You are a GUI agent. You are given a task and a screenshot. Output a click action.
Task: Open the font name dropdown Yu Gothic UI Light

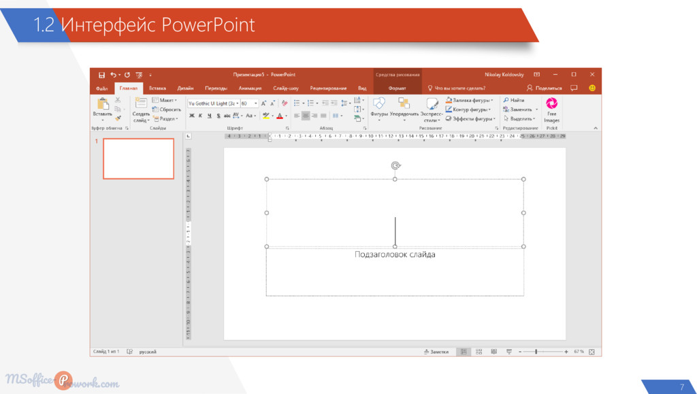[238, 103]
